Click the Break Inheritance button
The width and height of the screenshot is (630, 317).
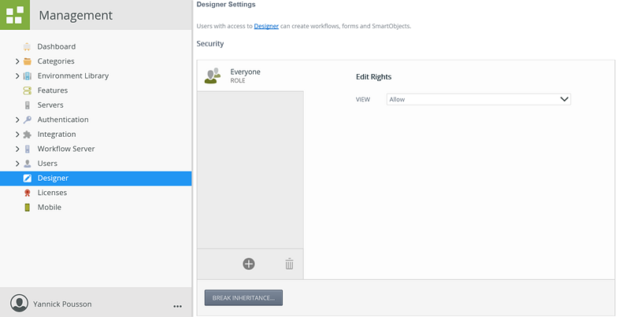[243, 298]
